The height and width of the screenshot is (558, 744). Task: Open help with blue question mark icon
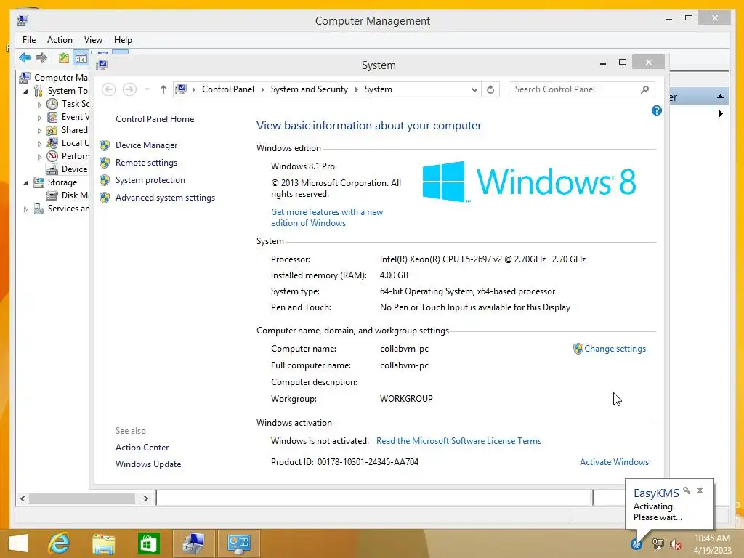657,110
